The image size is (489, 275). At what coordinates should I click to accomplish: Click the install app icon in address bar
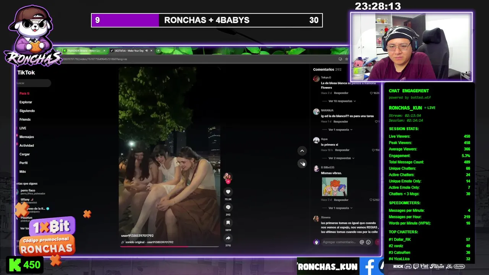click(x=340, y=59)
